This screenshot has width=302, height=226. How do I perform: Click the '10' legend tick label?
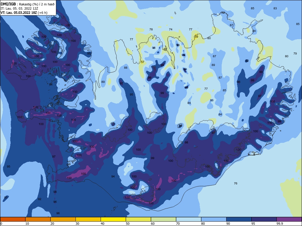pyautogui.click(x=27, y=224)
